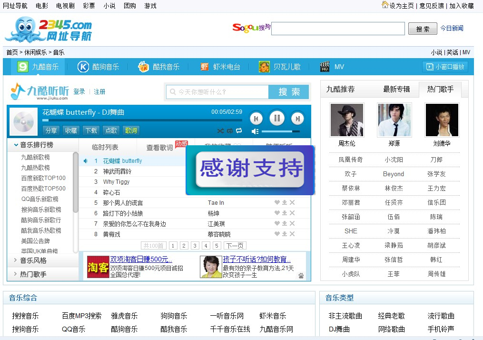Skip to the previous track
Screen dimensions: 483x340
point(256,119)
